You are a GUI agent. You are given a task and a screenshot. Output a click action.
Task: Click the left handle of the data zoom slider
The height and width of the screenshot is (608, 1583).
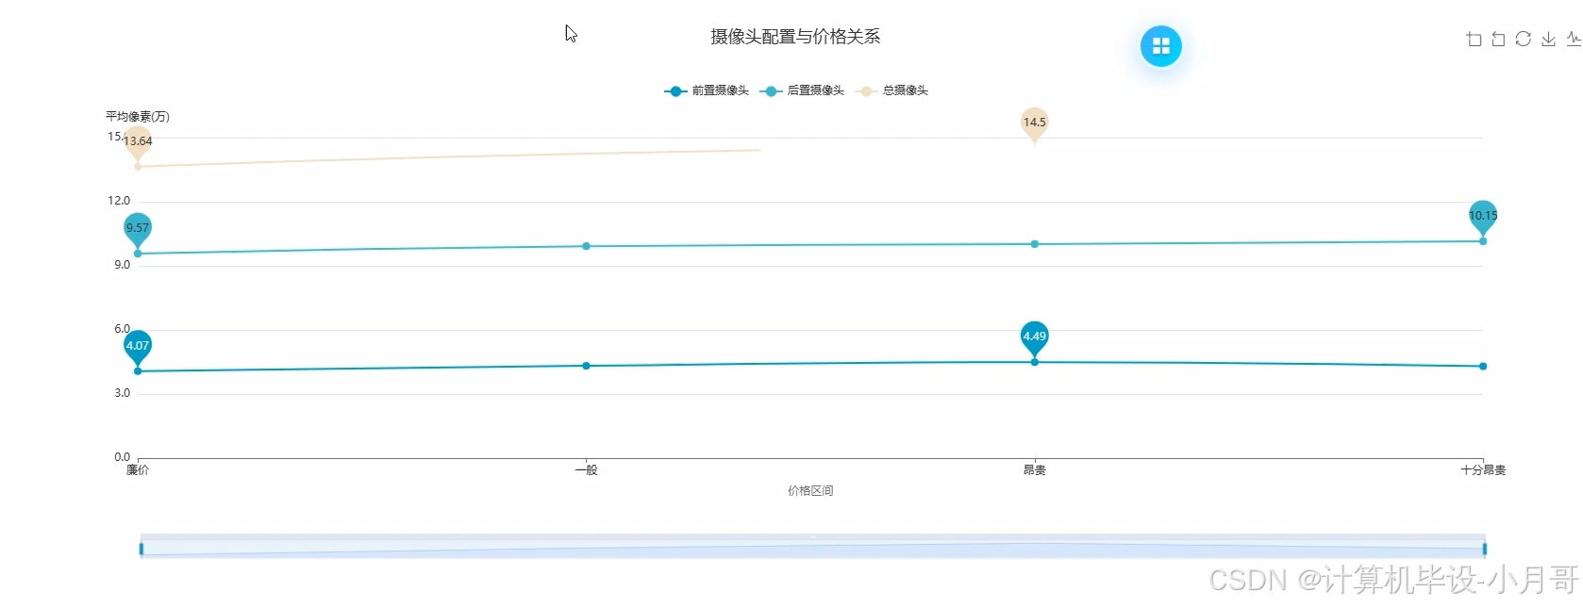click(x=142, y=549)
